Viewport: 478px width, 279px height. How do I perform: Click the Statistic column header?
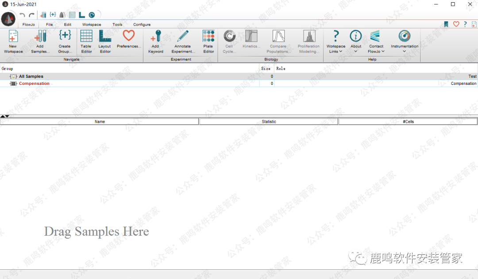point(269,122)
